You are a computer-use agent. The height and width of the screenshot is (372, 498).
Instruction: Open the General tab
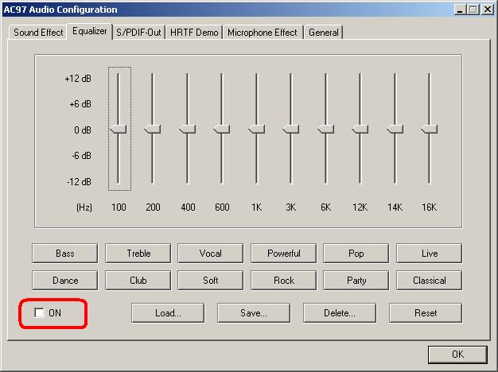coord(323,33)
